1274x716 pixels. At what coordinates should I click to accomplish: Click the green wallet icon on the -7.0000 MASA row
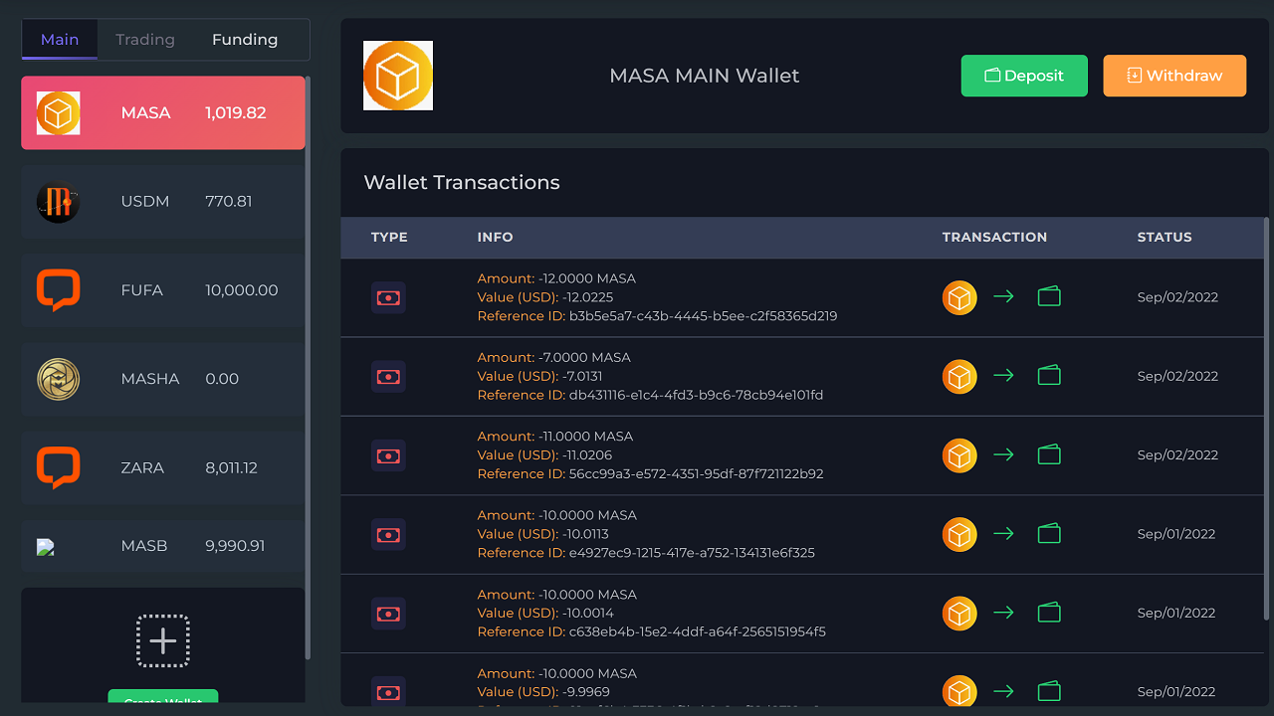(1049, 376)
